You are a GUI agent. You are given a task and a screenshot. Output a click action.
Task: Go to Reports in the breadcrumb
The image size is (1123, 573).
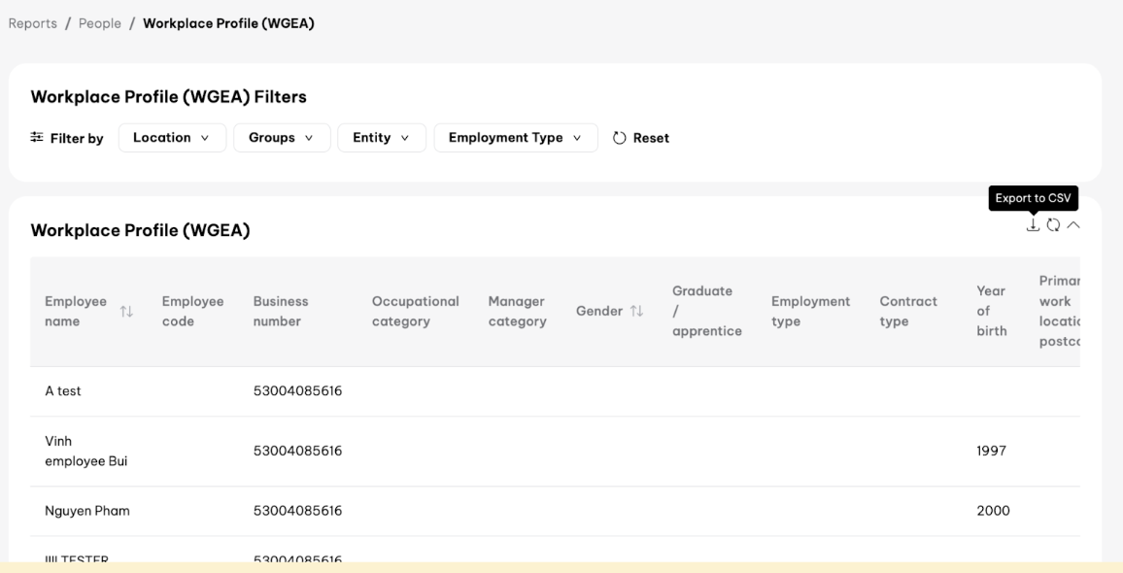tap(33, 23)
